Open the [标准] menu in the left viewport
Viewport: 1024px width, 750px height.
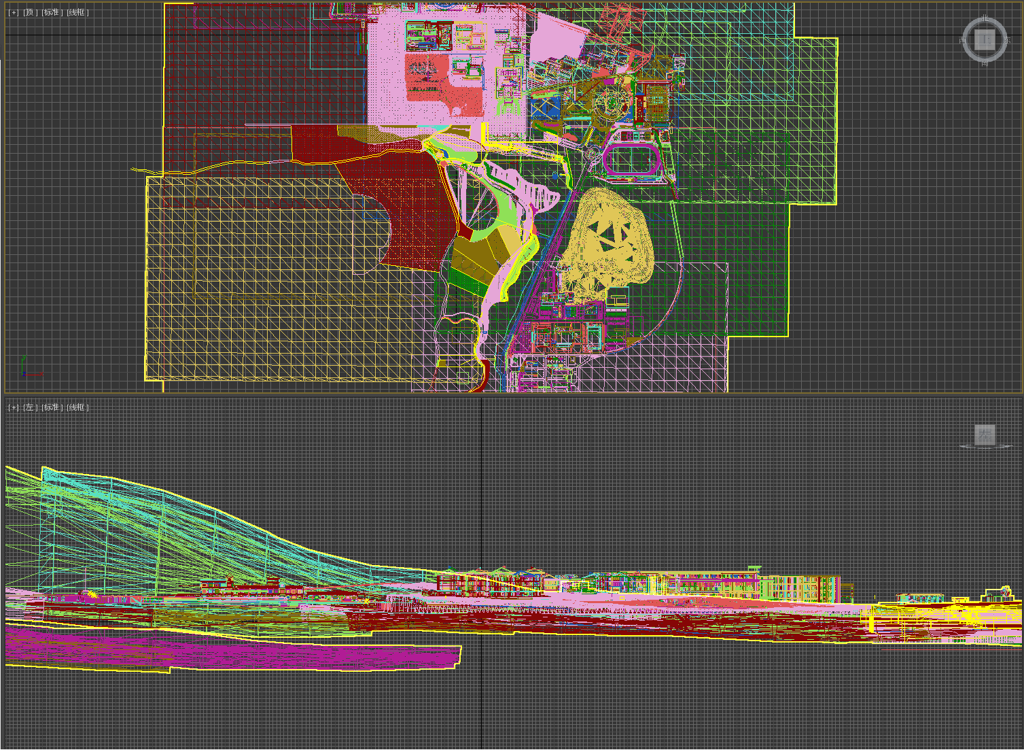[52, 407]
